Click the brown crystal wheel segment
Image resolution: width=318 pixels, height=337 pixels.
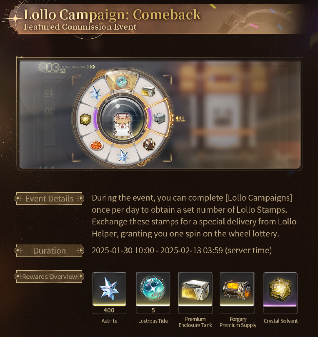point(149,144)
